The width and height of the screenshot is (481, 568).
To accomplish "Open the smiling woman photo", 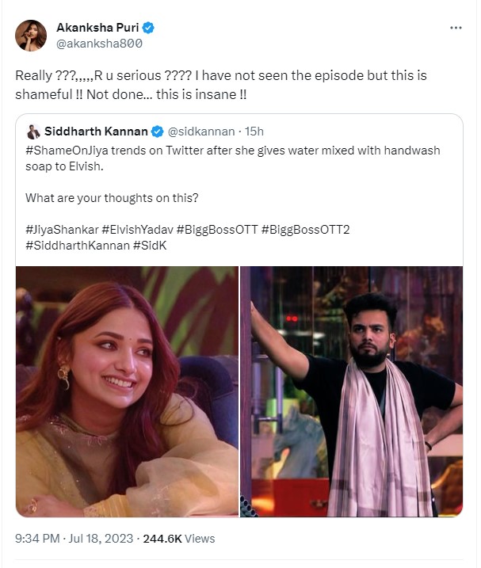I will [x=127, y=391].
